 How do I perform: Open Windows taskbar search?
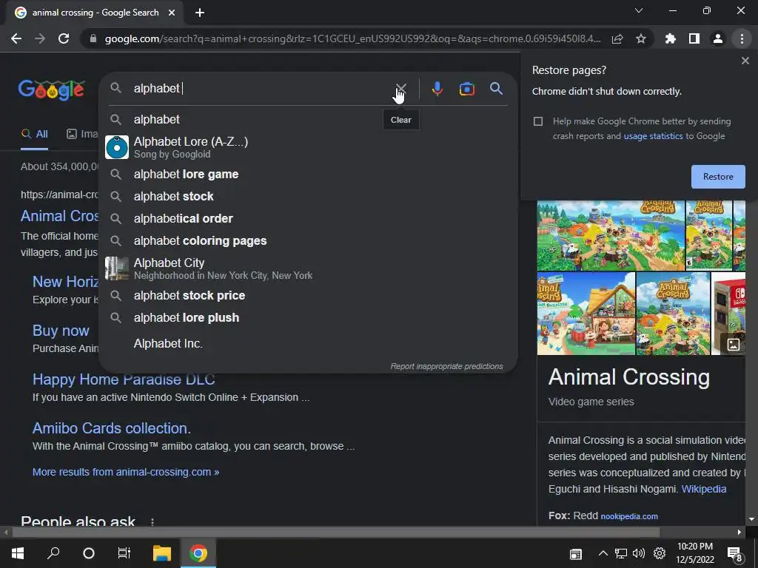[x=53, y=553]
